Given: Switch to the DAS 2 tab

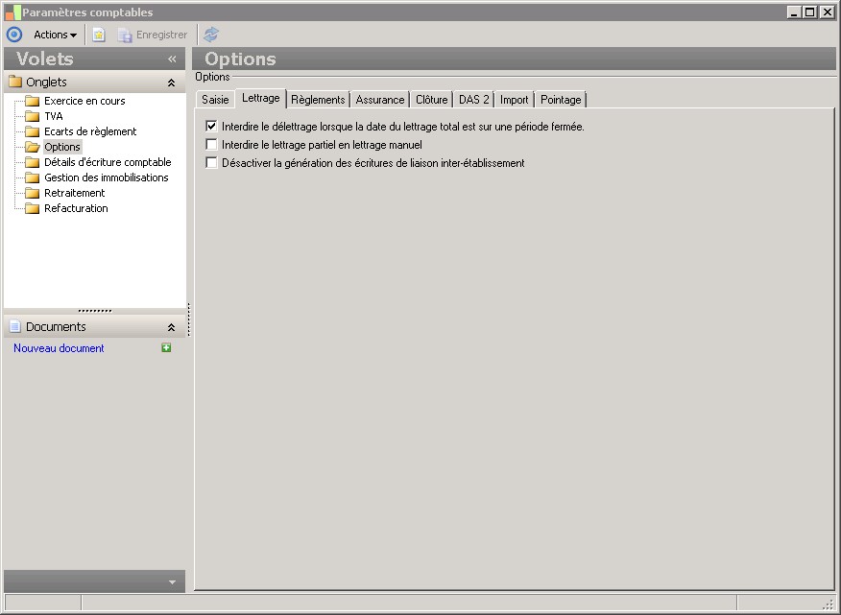Looking at the screenshot, I should point(474,100).
